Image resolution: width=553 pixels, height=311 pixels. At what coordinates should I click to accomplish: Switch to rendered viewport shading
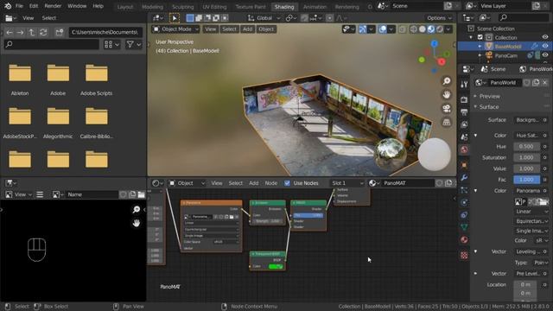440,29
